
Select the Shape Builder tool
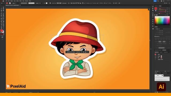[1, 20]
